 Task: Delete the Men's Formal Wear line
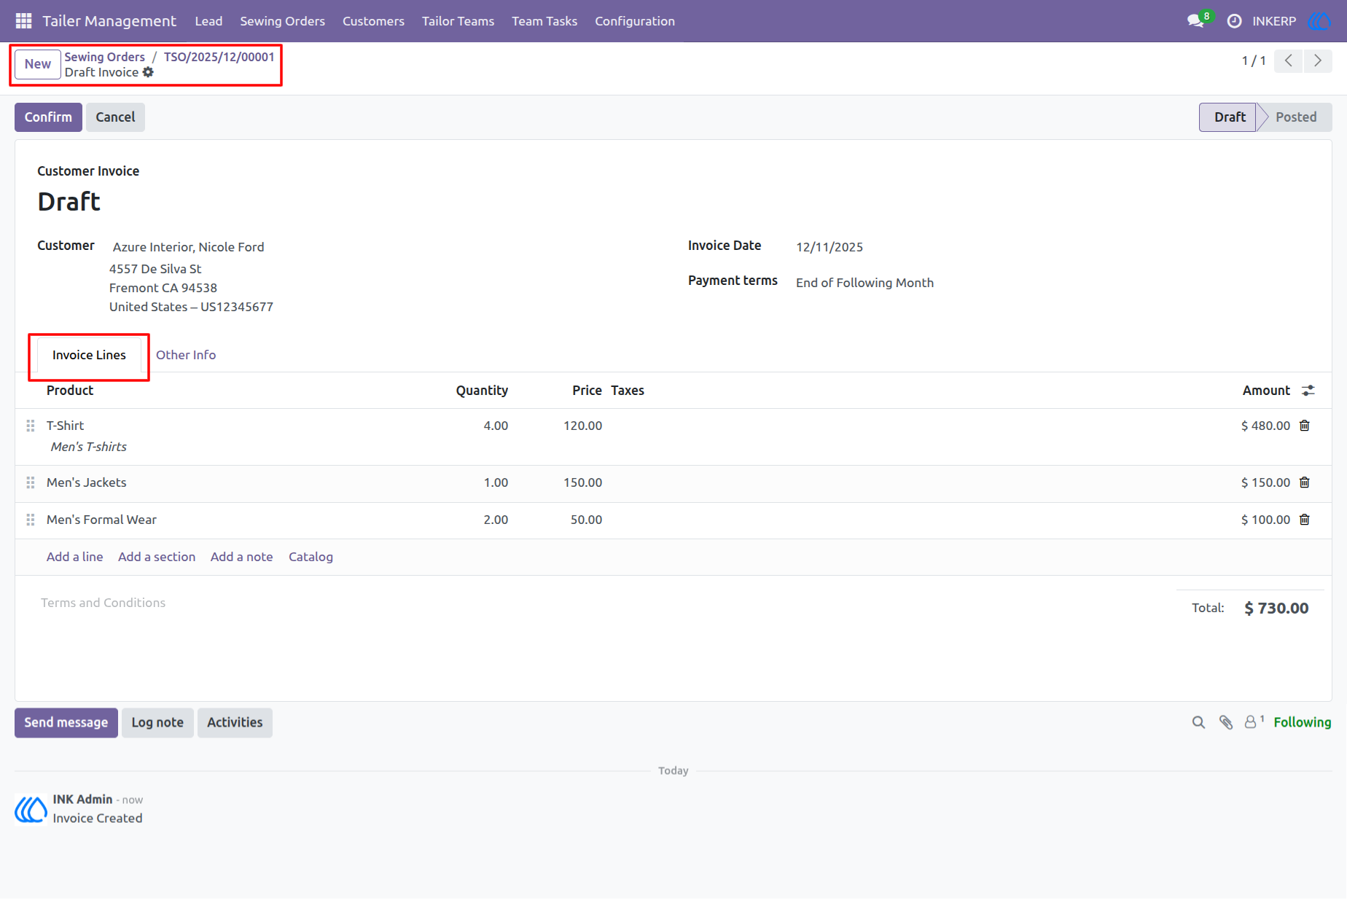click(1305, 520)
